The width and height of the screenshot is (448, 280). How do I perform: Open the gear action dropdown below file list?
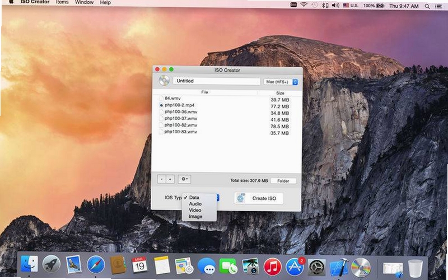click(x=185, y=179)
